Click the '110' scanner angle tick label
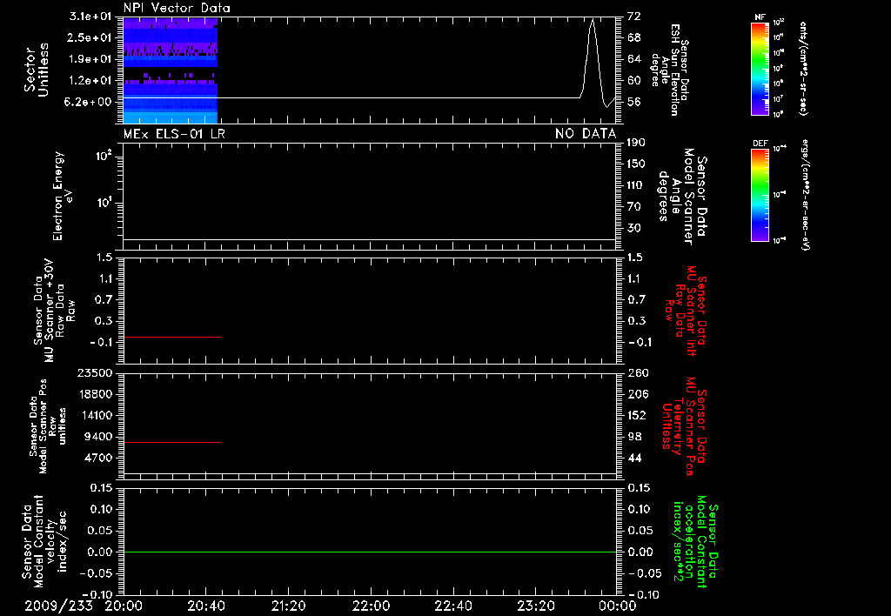Image resolution: width=891 pixels, height=616 pixels. click(636, 185)
